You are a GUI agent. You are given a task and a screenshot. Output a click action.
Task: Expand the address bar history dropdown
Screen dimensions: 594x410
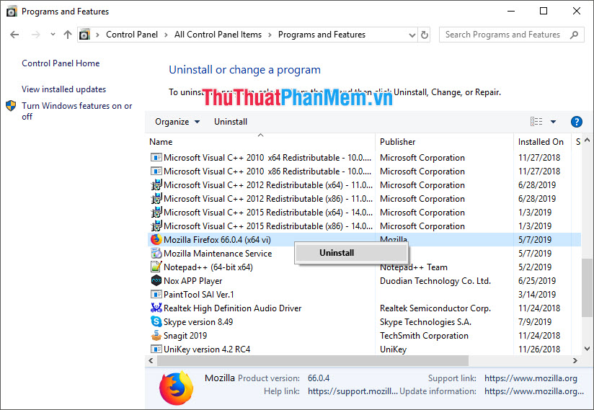point(412,35)
